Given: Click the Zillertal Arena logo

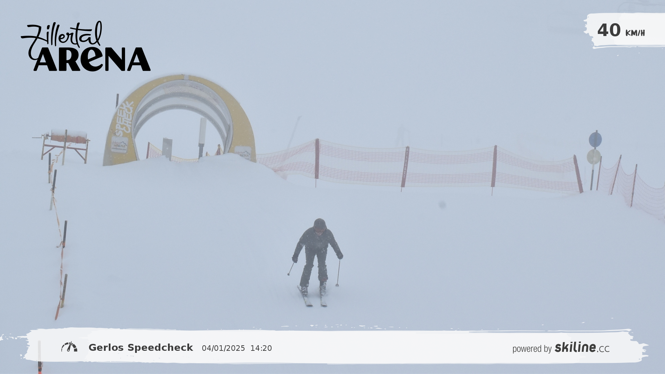Looking at the screenshot, I should pos(86,48).
